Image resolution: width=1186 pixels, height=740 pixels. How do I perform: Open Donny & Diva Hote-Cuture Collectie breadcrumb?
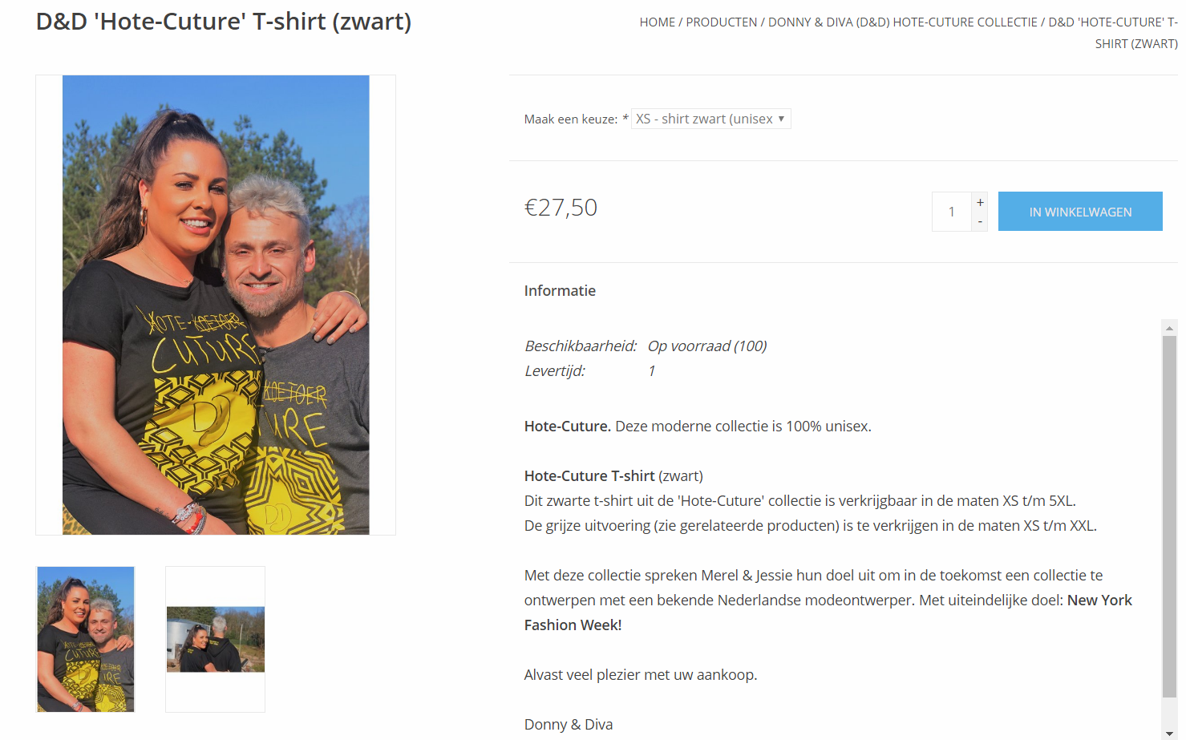[x=903, y=22]
